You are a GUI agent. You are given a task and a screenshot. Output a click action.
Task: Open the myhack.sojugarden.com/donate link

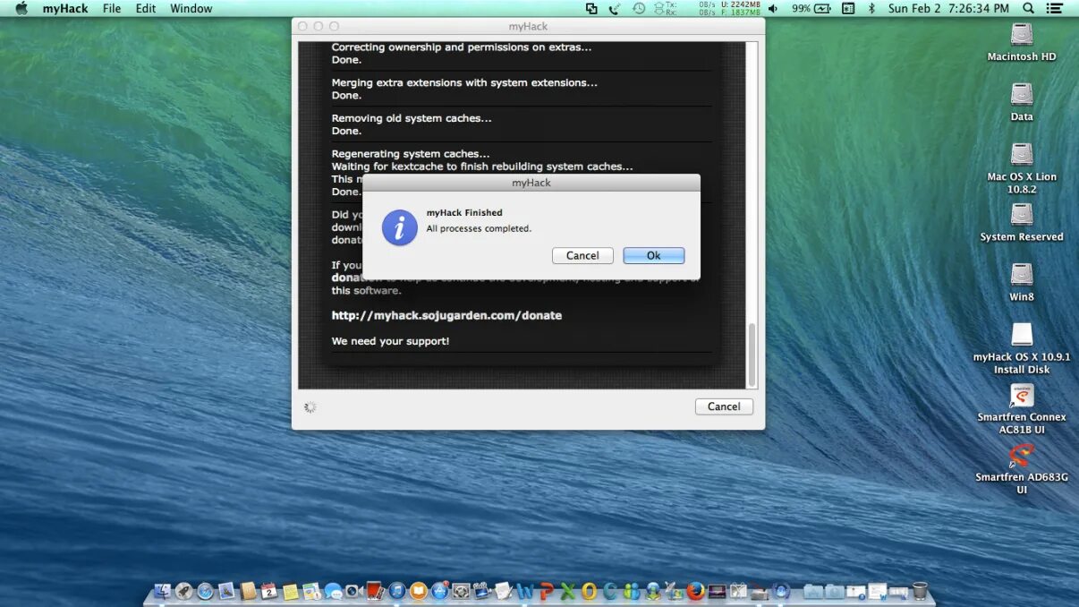pos(446,315)
